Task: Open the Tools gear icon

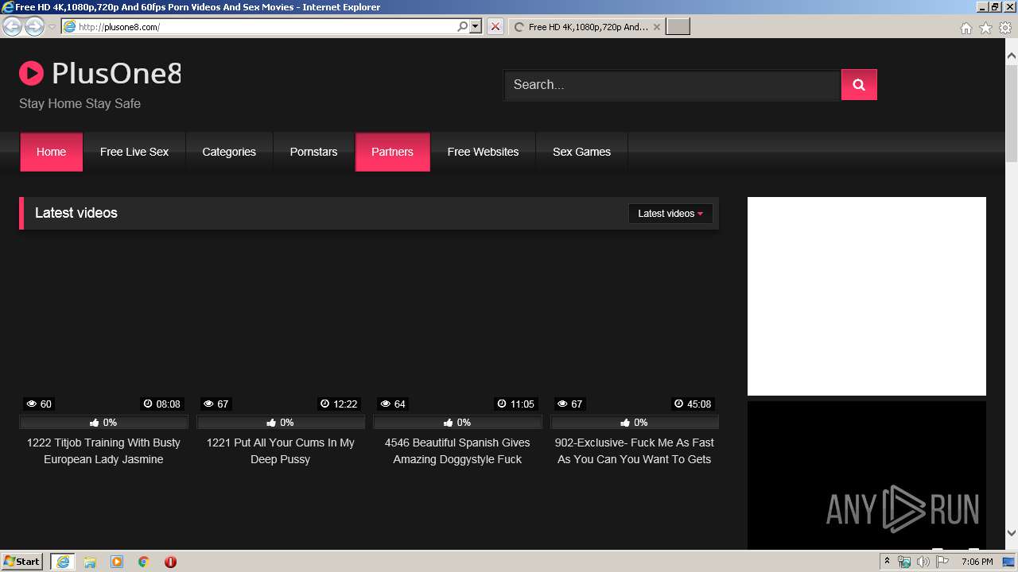Action: [x=1005, y=28]
